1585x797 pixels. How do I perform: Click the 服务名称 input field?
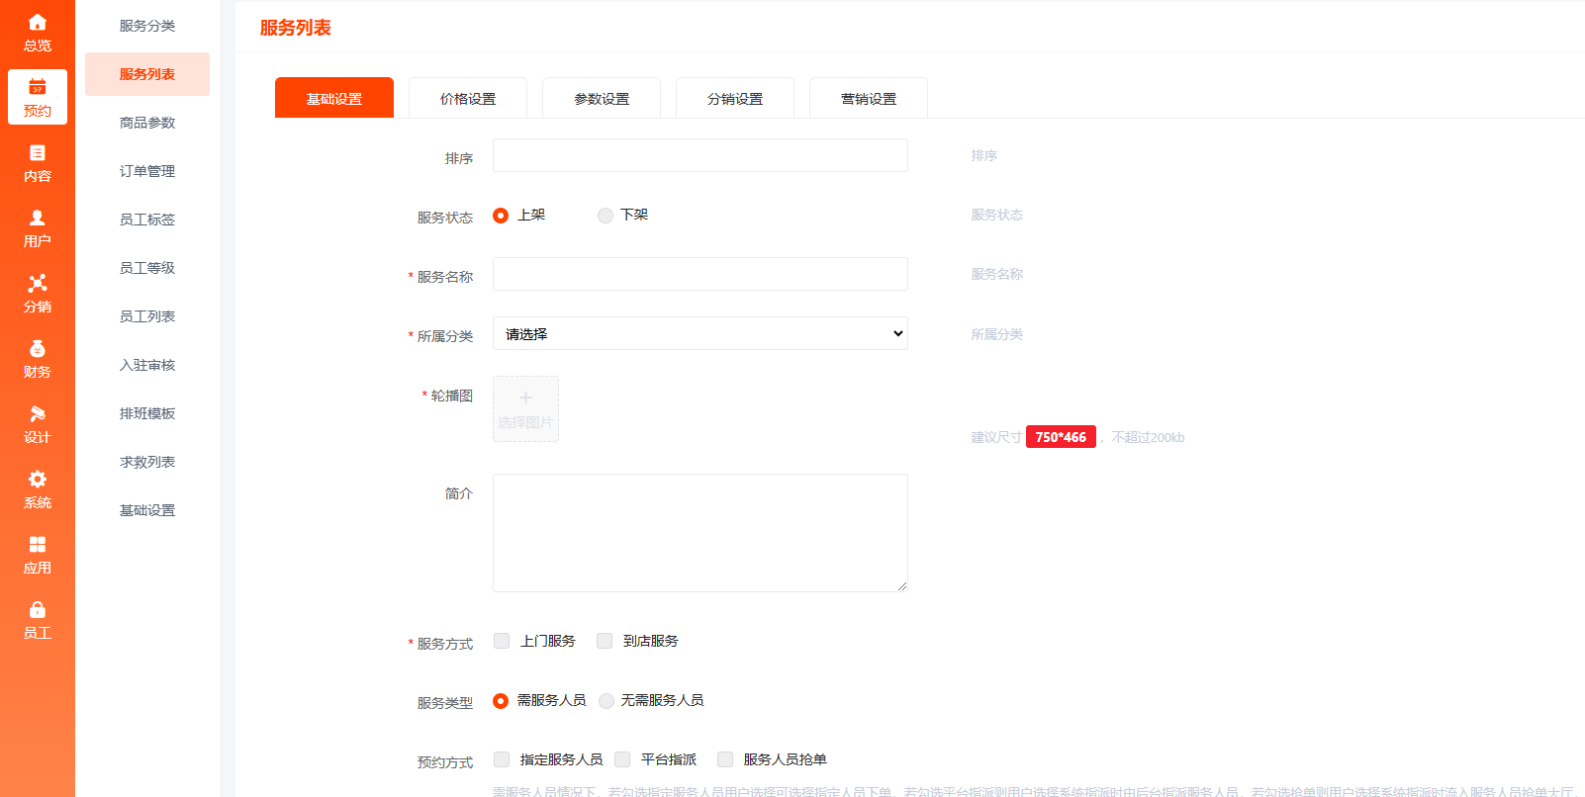coord(699,274)
